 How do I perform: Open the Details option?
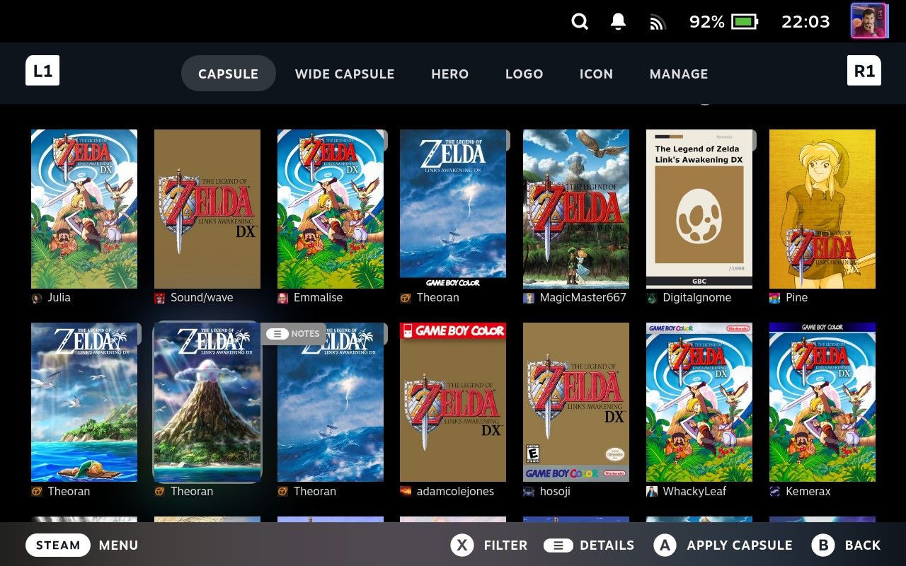(607, 545)
